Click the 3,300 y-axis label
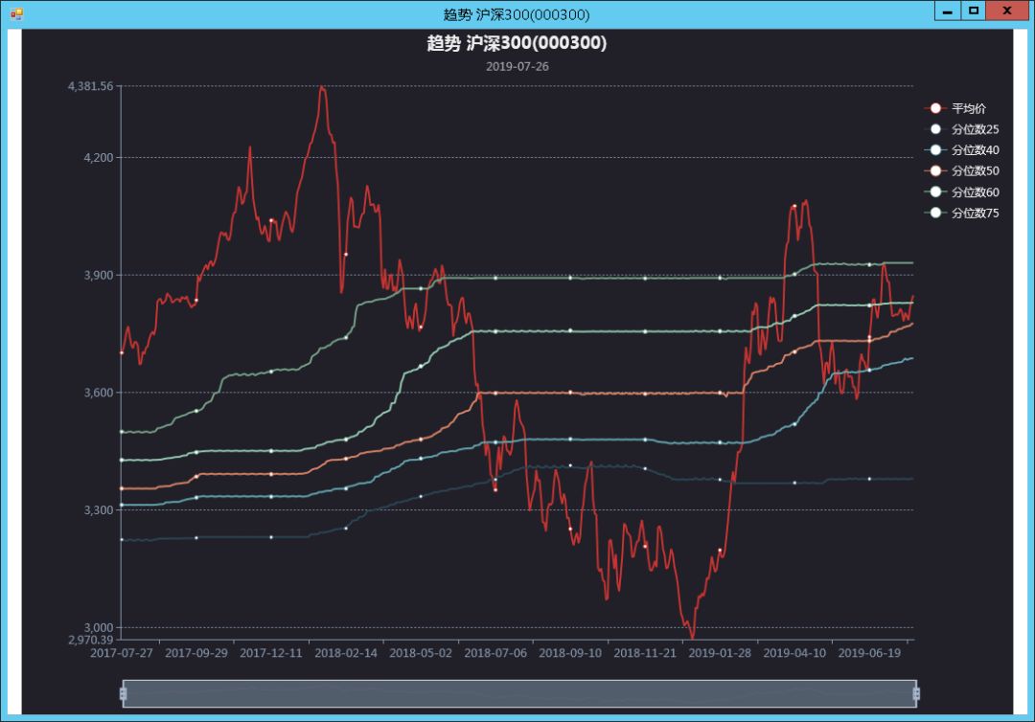The height and width of the screenshot is (722, 1035). click(x=99, y=509)
